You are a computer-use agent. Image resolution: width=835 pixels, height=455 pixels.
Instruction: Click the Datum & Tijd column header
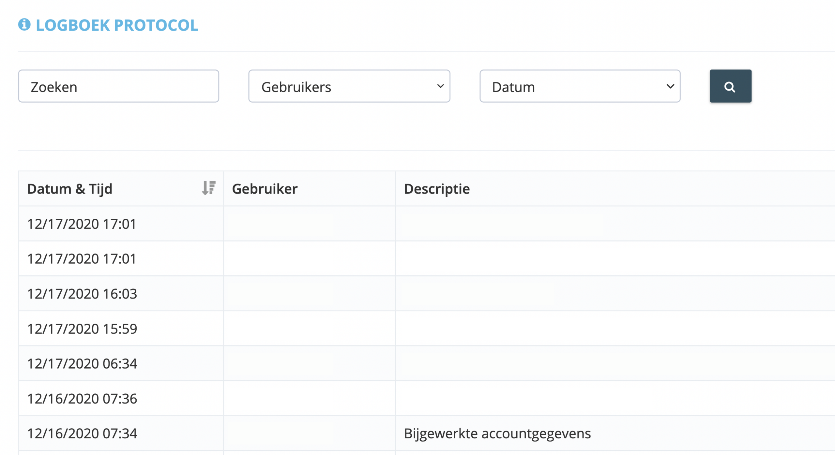tap(121, 189)
